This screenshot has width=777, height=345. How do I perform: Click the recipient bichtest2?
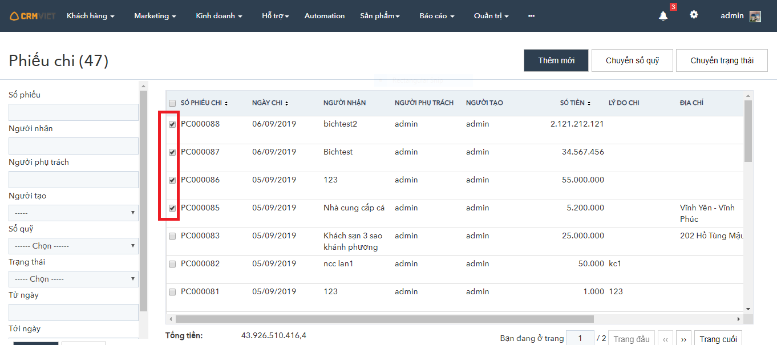coord(340,124)
